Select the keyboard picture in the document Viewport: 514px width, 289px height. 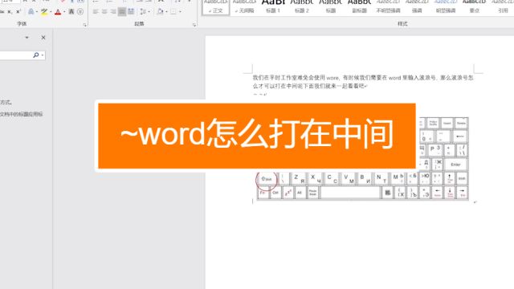coord(362,159)
